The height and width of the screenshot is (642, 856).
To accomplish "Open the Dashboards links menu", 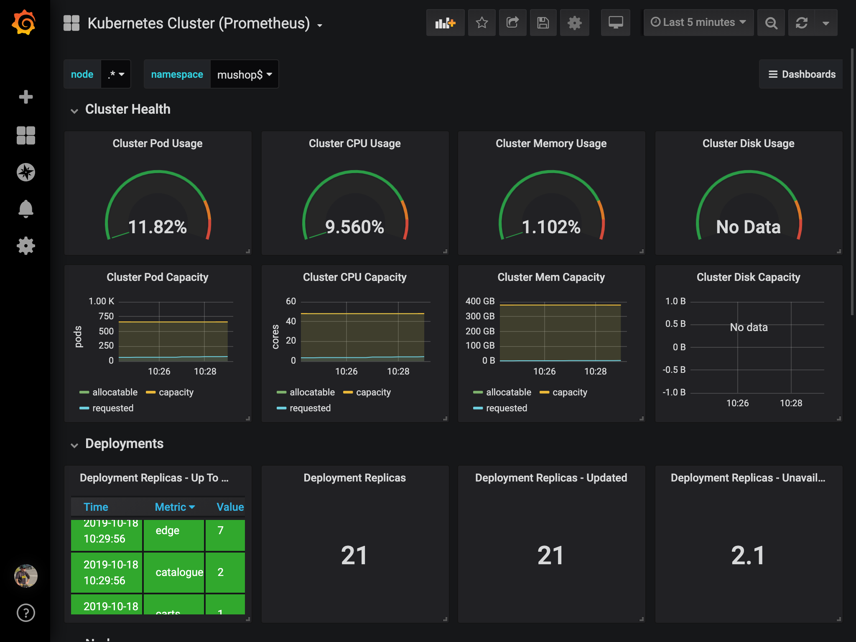I will point(801,74).
